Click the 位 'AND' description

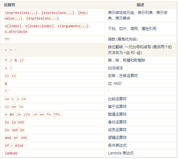point(115,84)
